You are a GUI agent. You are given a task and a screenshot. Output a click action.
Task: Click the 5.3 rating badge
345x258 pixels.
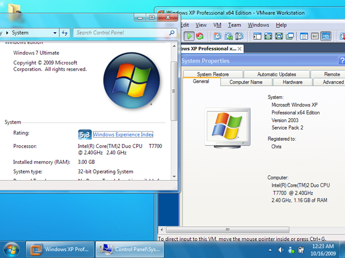(x=85, y=134)
